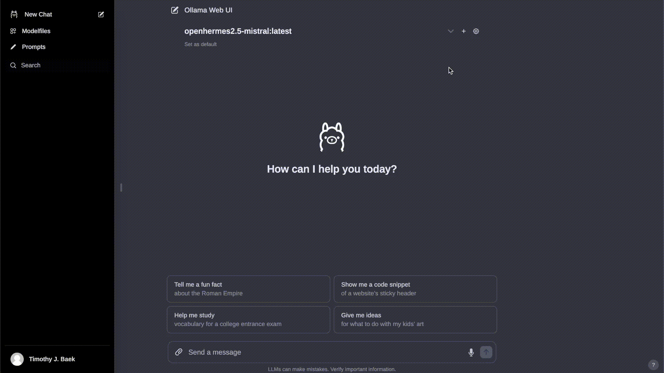The image size is (664, 373).
Task: Select Show me a code snippet prompt
Action: [x=415, y=289]
